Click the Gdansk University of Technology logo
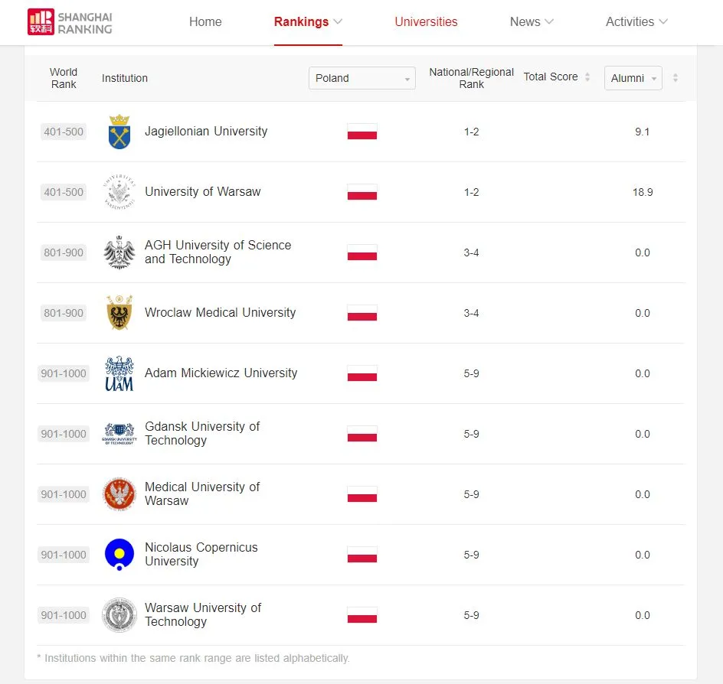This screenshot has height=684, width=723. (x=119, y=434)
